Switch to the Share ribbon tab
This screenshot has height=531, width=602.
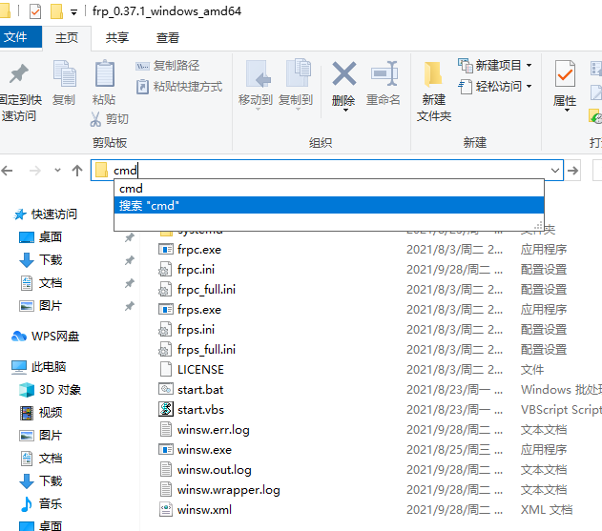tap(117, 37)
